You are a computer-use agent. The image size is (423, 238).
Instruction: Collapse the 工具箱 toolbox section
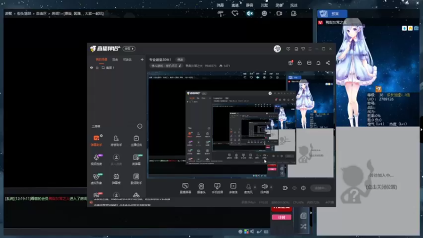coord(140,126)
